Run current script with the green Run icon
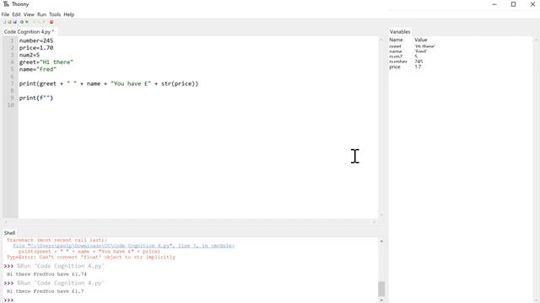The image size is (540, 303). (x=22, y=22)
